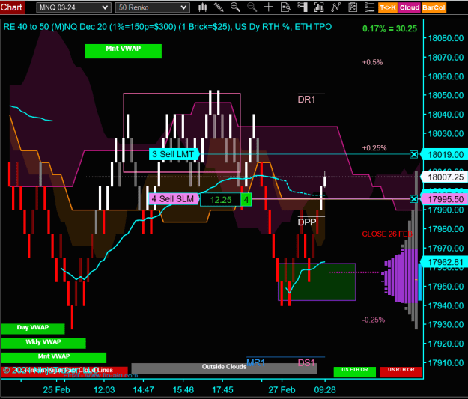The width and height of the screenshot is (468, 399).
Task: Open the data series chart icon
Action: 319,7
